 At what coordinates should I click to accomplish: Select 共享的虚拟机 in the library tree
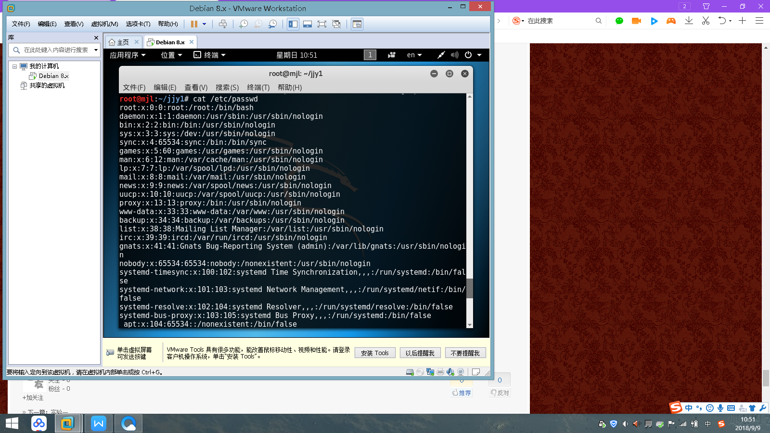(47, 86)
